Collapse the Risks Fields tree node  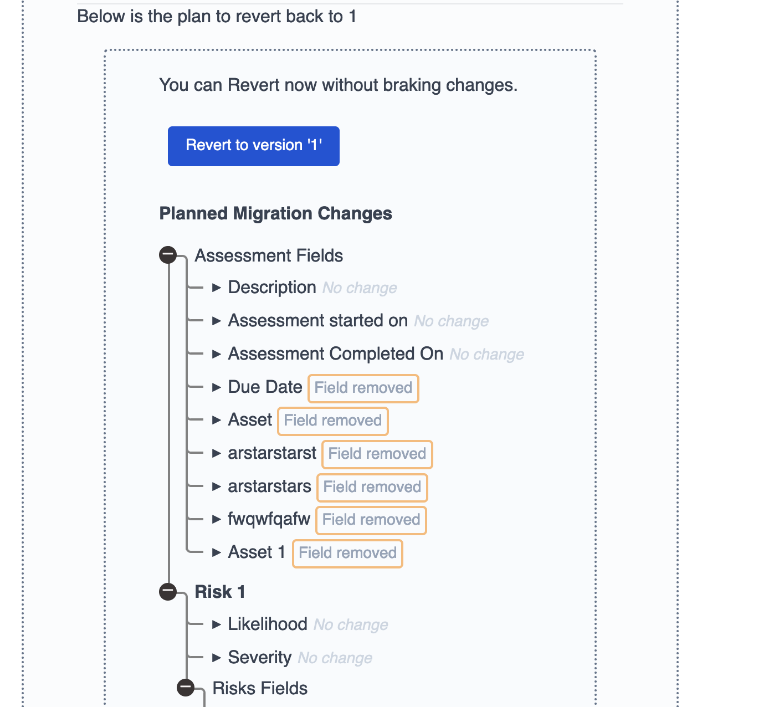click(x=186, y=688)
